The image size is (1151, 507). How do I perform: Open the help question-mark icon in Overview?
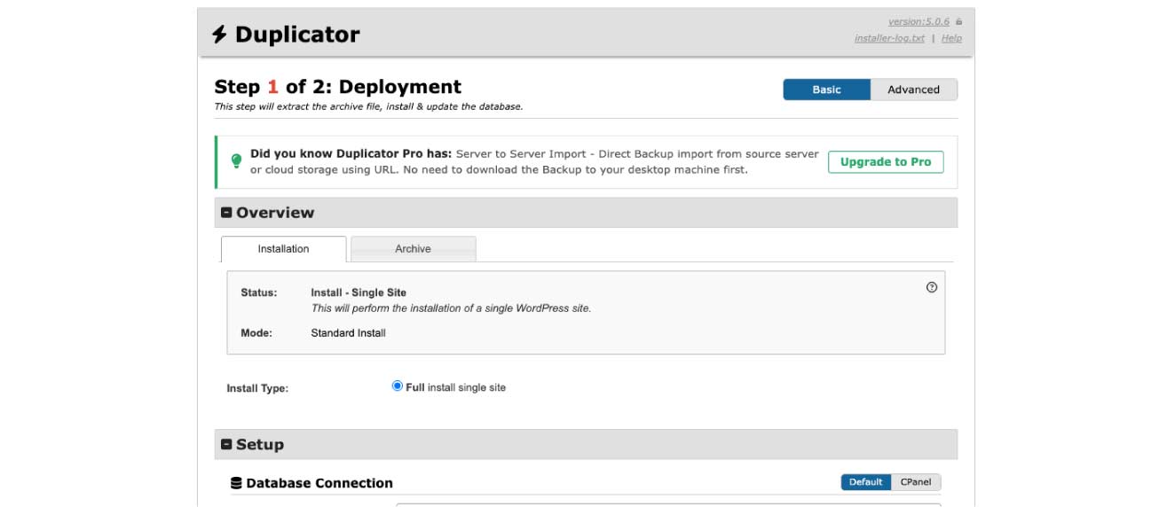932,287
